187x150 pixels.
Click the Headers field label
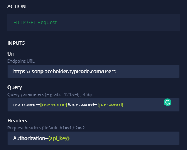(17, 121)
